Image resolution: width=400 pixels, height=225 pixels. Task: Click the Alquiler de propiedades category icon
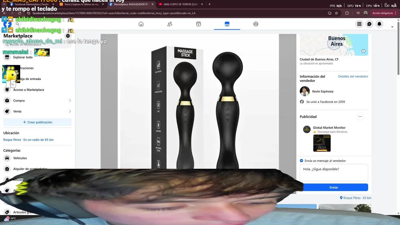click(x=7, y=169)
